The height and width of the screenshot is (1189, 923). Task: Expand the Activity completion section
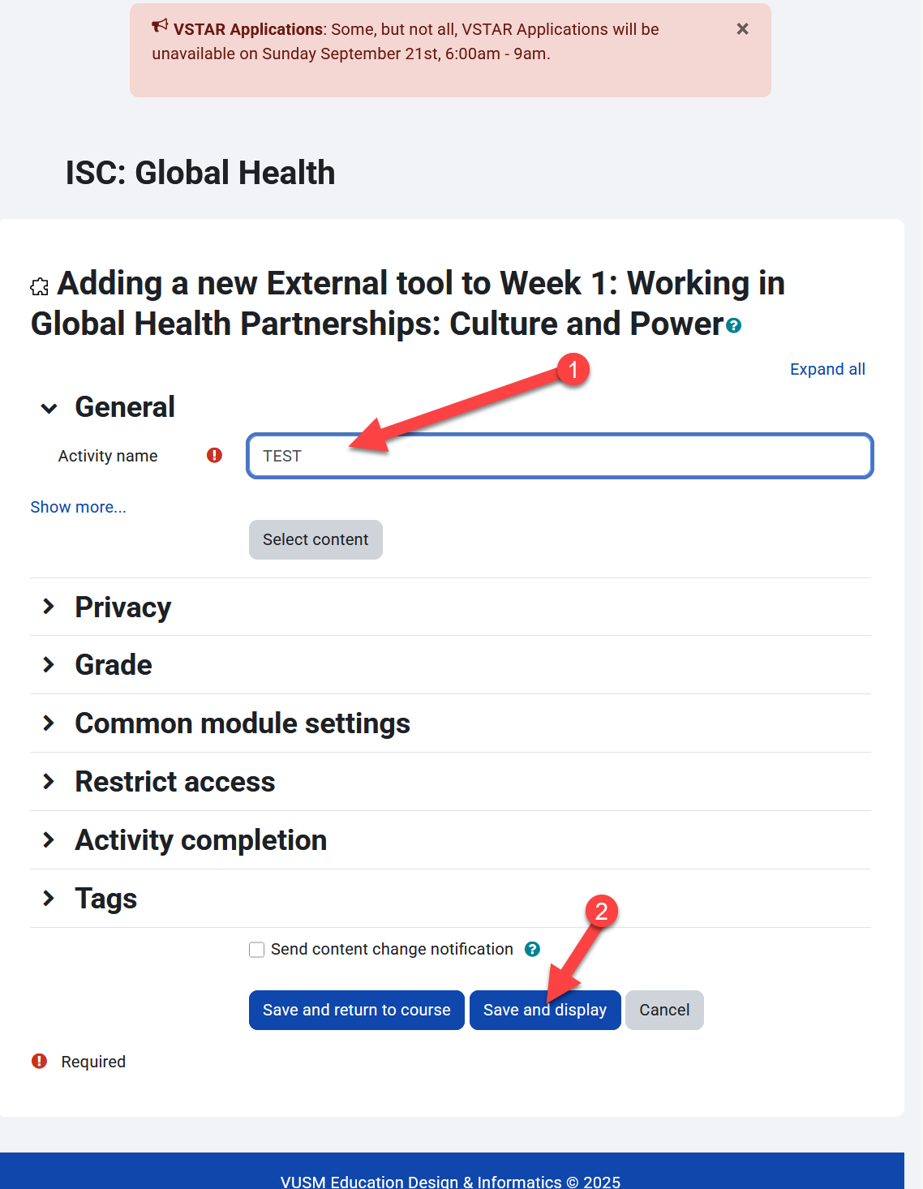point(49,840)
